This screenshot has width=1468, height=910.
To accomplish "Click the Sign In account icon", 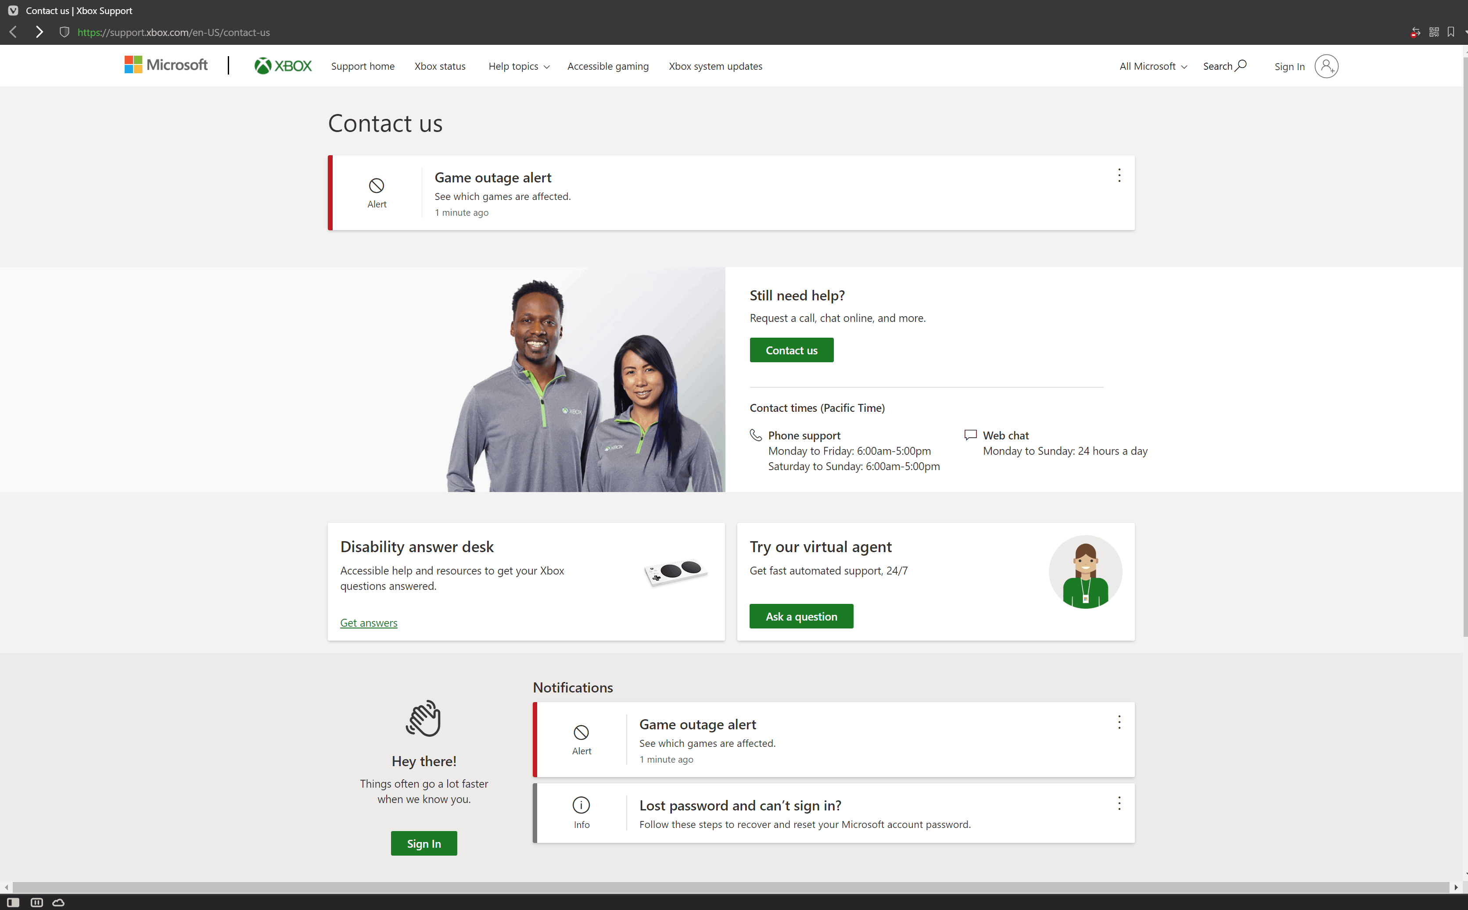I will tap(1325, 66).
